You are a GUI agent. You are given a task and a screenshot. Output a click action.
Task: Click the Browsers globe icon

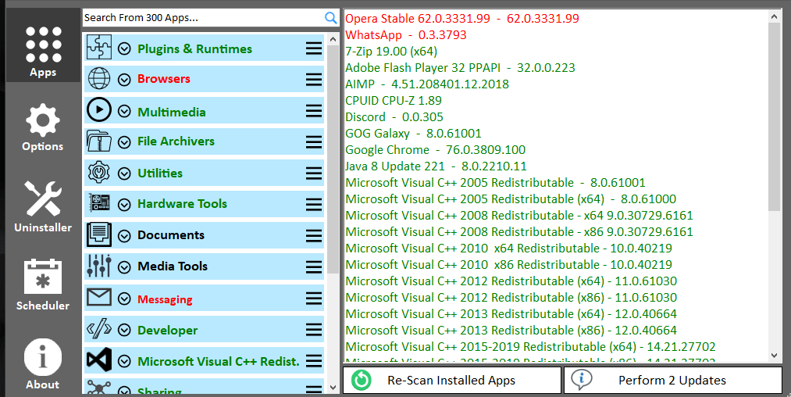(99, 79)
